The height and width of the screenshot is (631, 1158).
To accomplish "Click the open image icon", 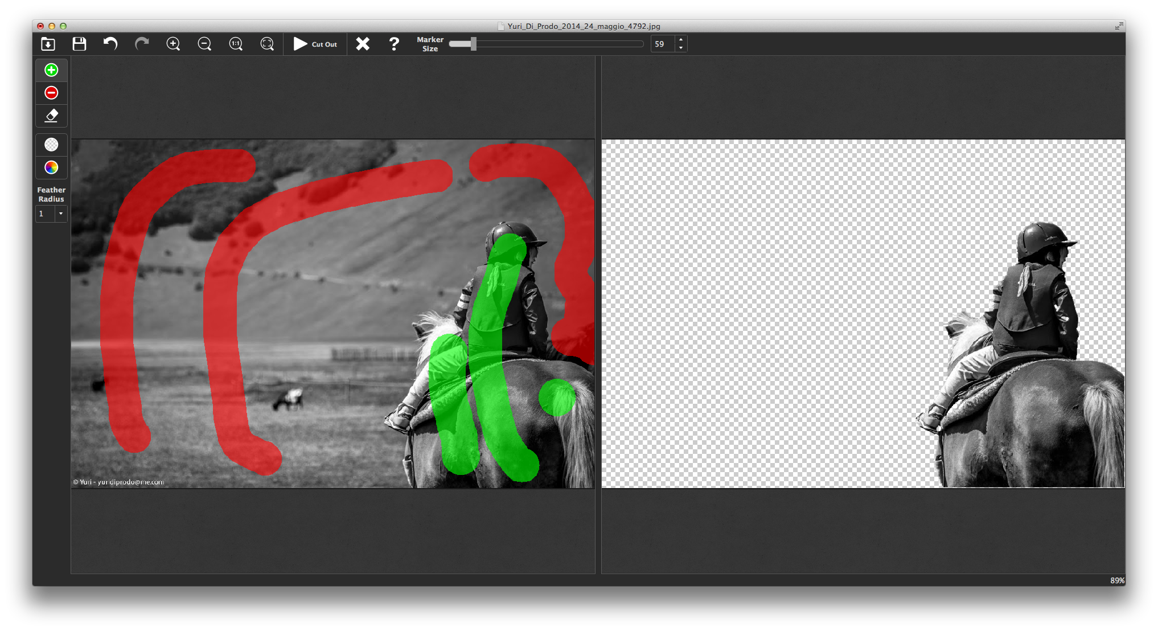I will click(x=48, y=44).
